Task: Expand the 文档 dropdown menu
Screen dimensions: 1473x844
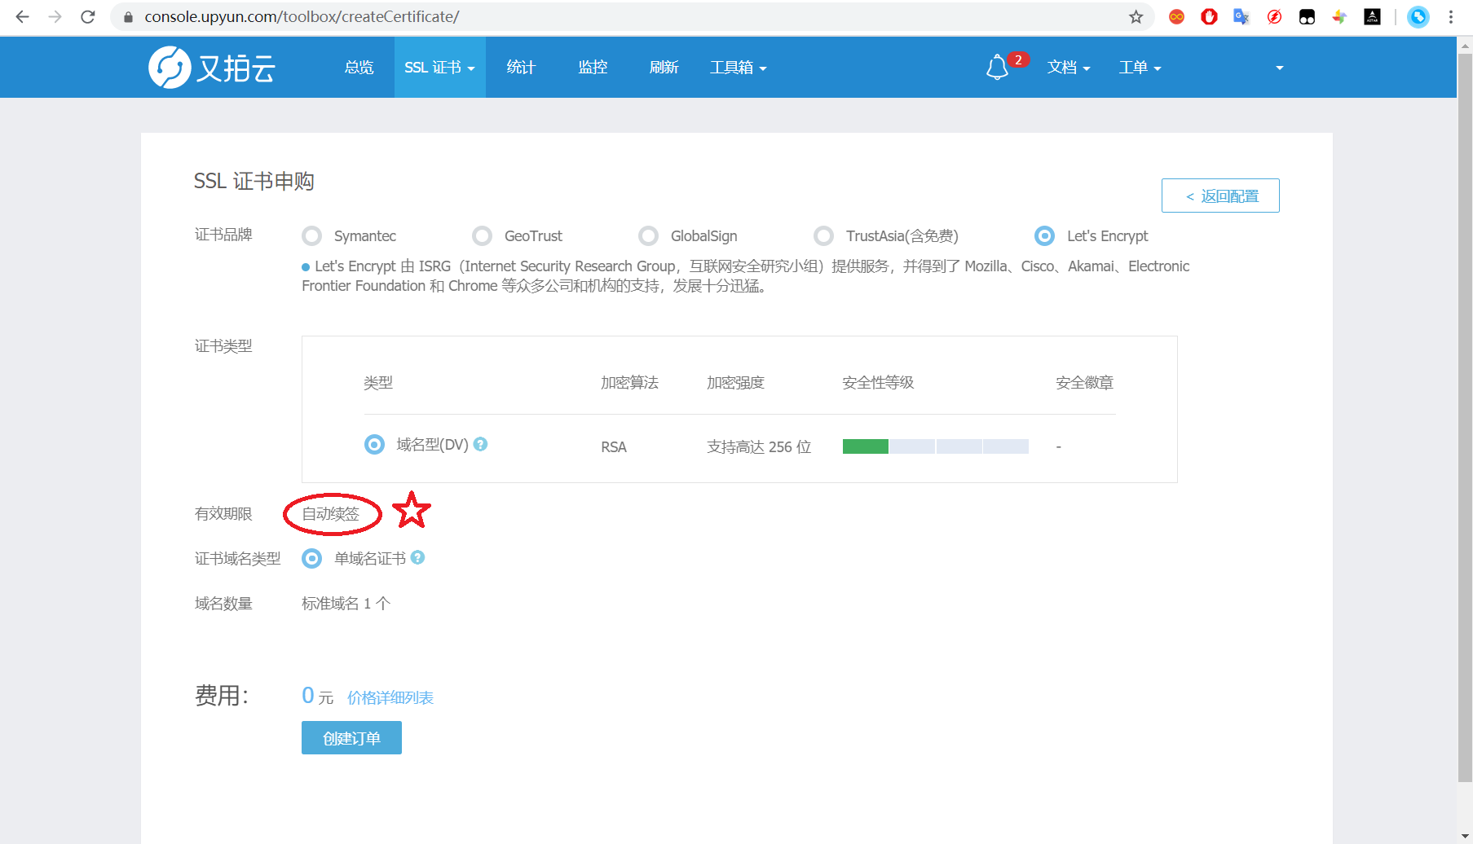Action: pyautogui.click(x=1069, y=68)
